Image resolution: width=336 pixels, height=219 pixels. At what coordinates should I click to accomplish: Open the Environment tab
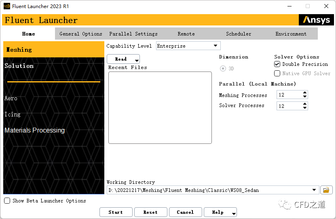pyautogui.click(x=291, y=34)
